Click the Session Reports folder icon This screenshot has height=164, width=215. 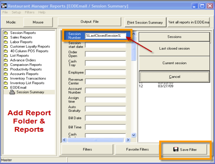coord(6,33)
